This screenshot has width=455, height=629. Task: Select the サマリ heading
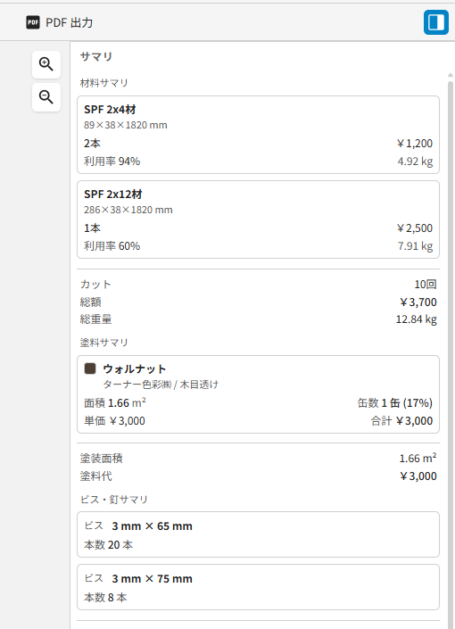point(95,56)
